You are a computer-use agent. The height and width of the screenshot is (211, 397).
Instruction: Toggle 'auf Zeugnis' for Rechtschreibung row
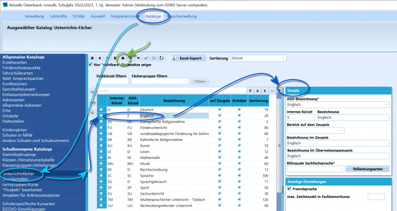(220, 169)
